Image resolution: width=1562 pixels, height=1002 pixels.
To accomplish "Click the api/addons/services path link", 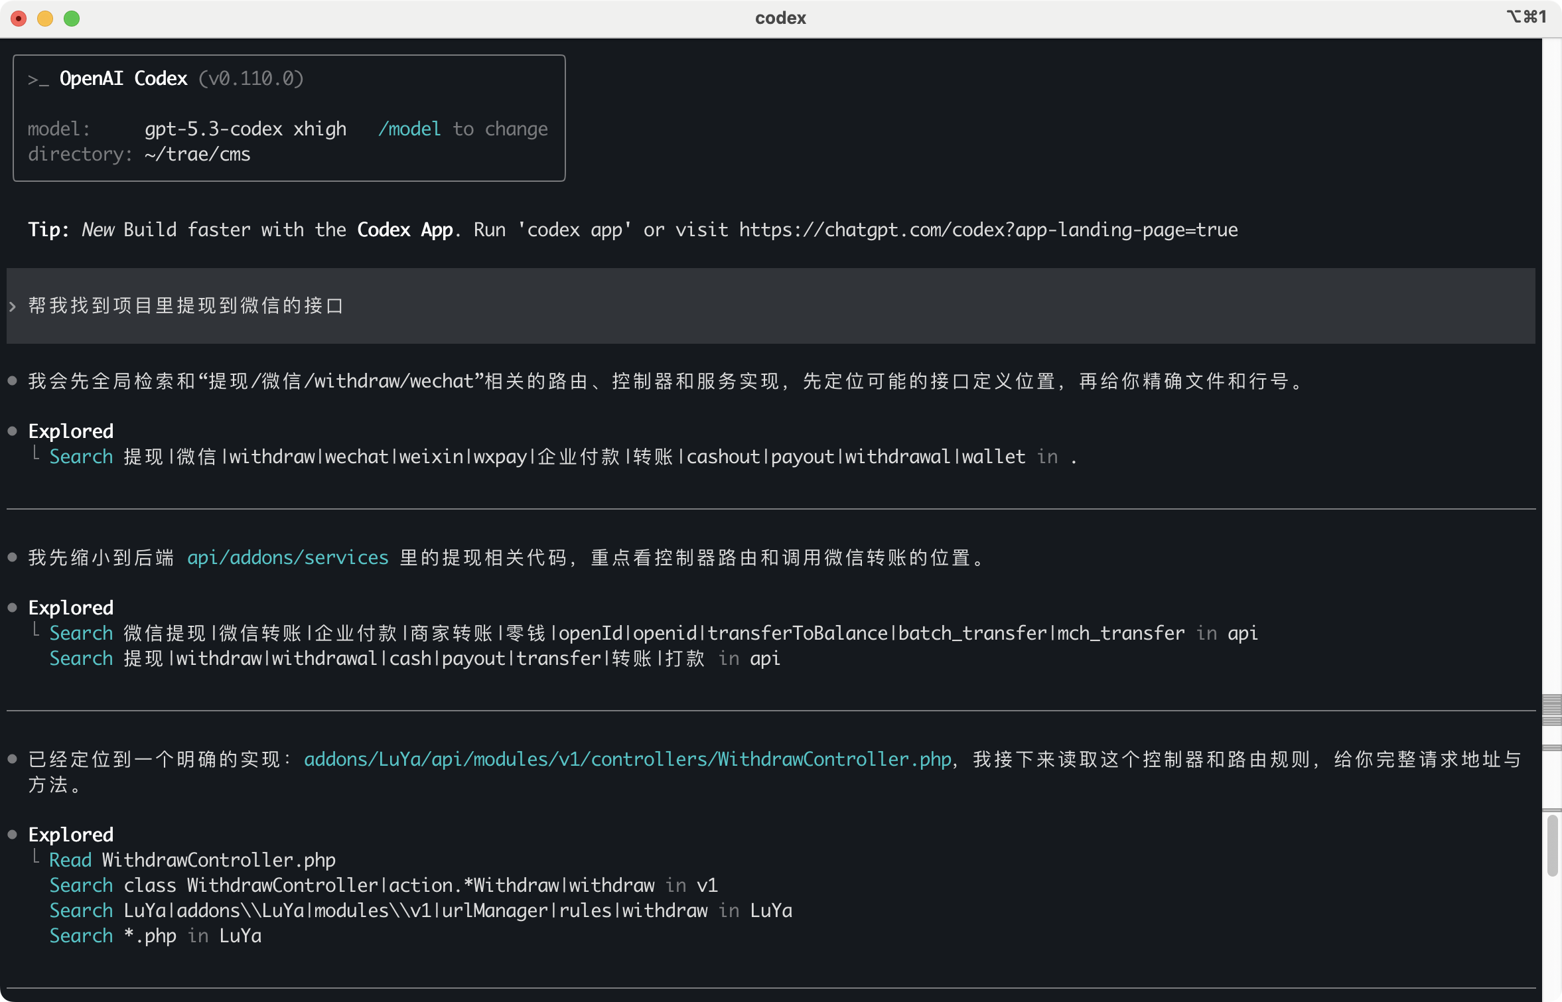I will (287, 557).
